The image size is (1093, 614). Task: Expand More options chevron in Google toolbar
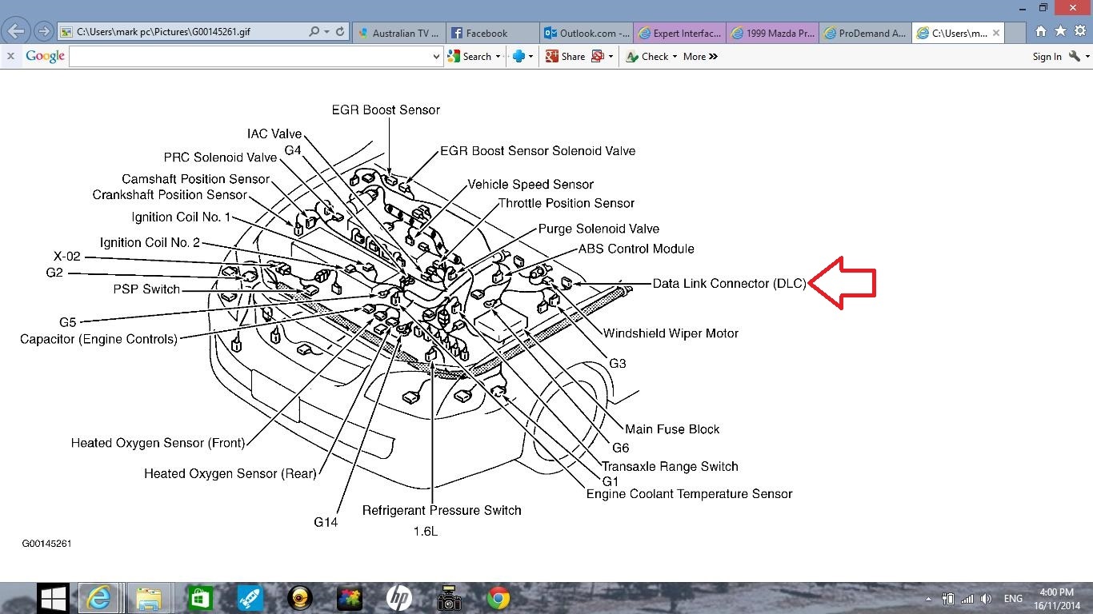click(x=700, y=57)
